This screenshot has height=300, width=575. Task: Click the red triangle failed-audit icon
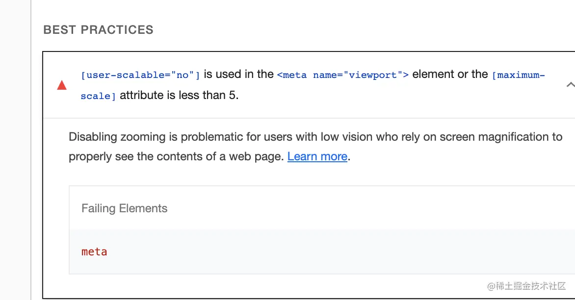point(62,86)
